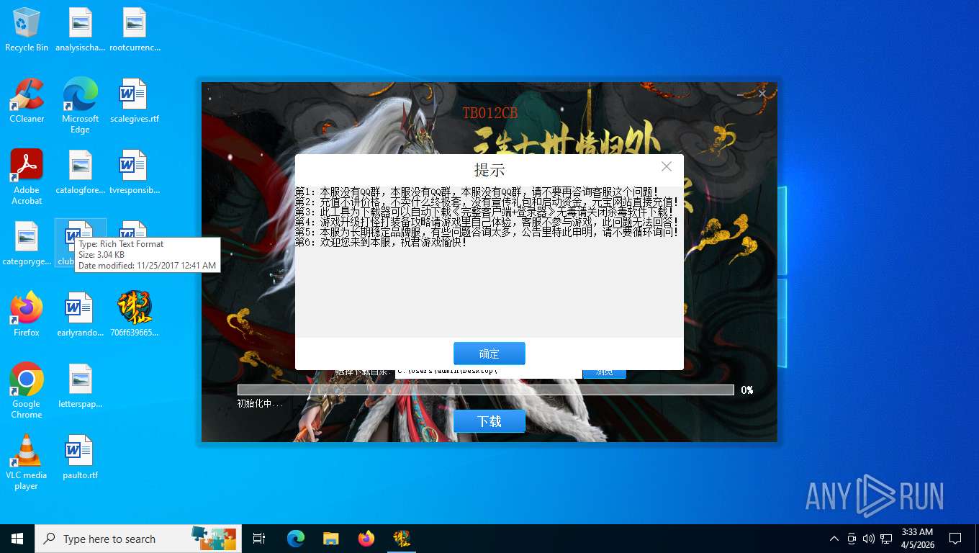Open the network status tray icon

pos(886,539)
